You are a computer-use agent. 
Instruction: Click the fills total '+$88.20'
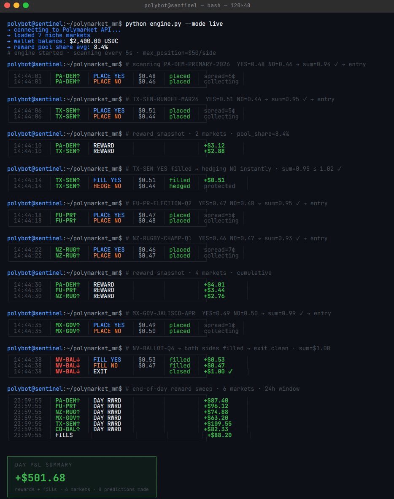219,435
